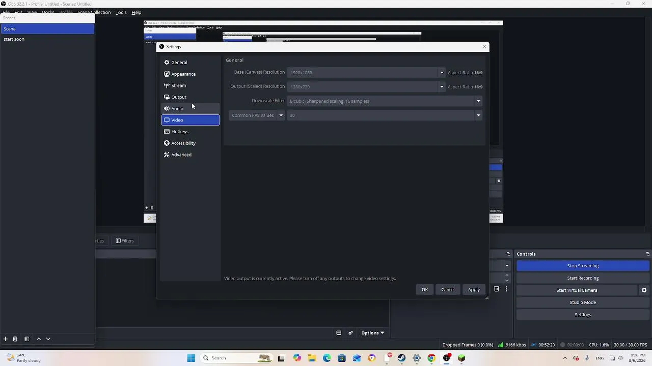Screen dimensions: 652x366
Task: Open audio mixer Options dropdown
Action: tap(372, 333)
